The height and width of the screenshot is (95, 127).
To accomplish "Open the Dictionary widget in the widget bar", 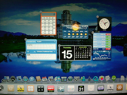I will (x=41, y=88).
